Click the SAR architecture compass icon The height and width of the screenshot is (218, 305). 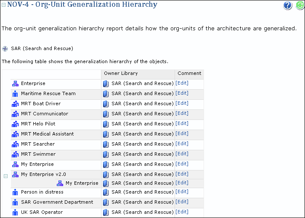(x=5, y=49)
